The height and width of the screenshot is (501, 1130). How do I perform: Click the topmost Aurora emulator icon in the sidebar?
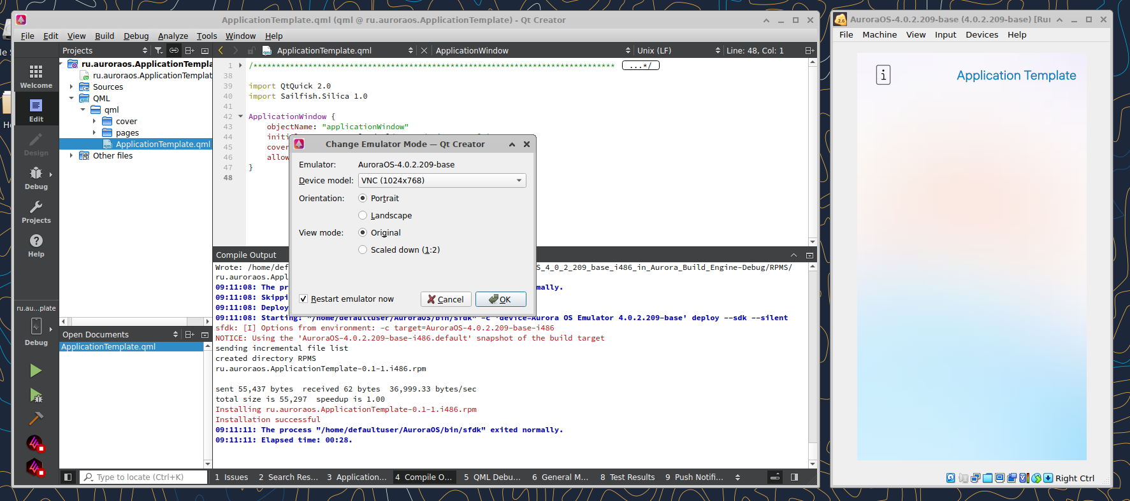(35, 443)
